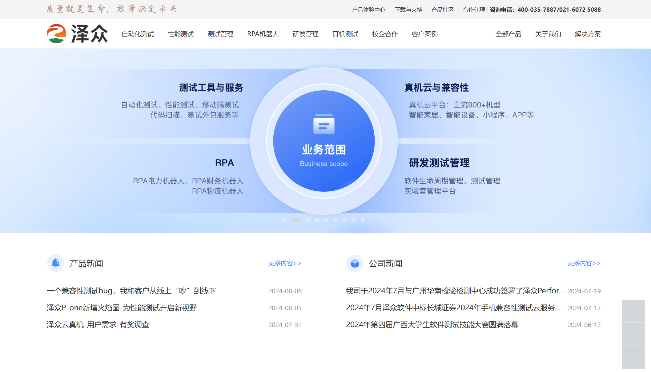Select the last carousel indicator dot
Image resolution: width=651 pixels, height=372 pixels.
click(x=363, y=220)
